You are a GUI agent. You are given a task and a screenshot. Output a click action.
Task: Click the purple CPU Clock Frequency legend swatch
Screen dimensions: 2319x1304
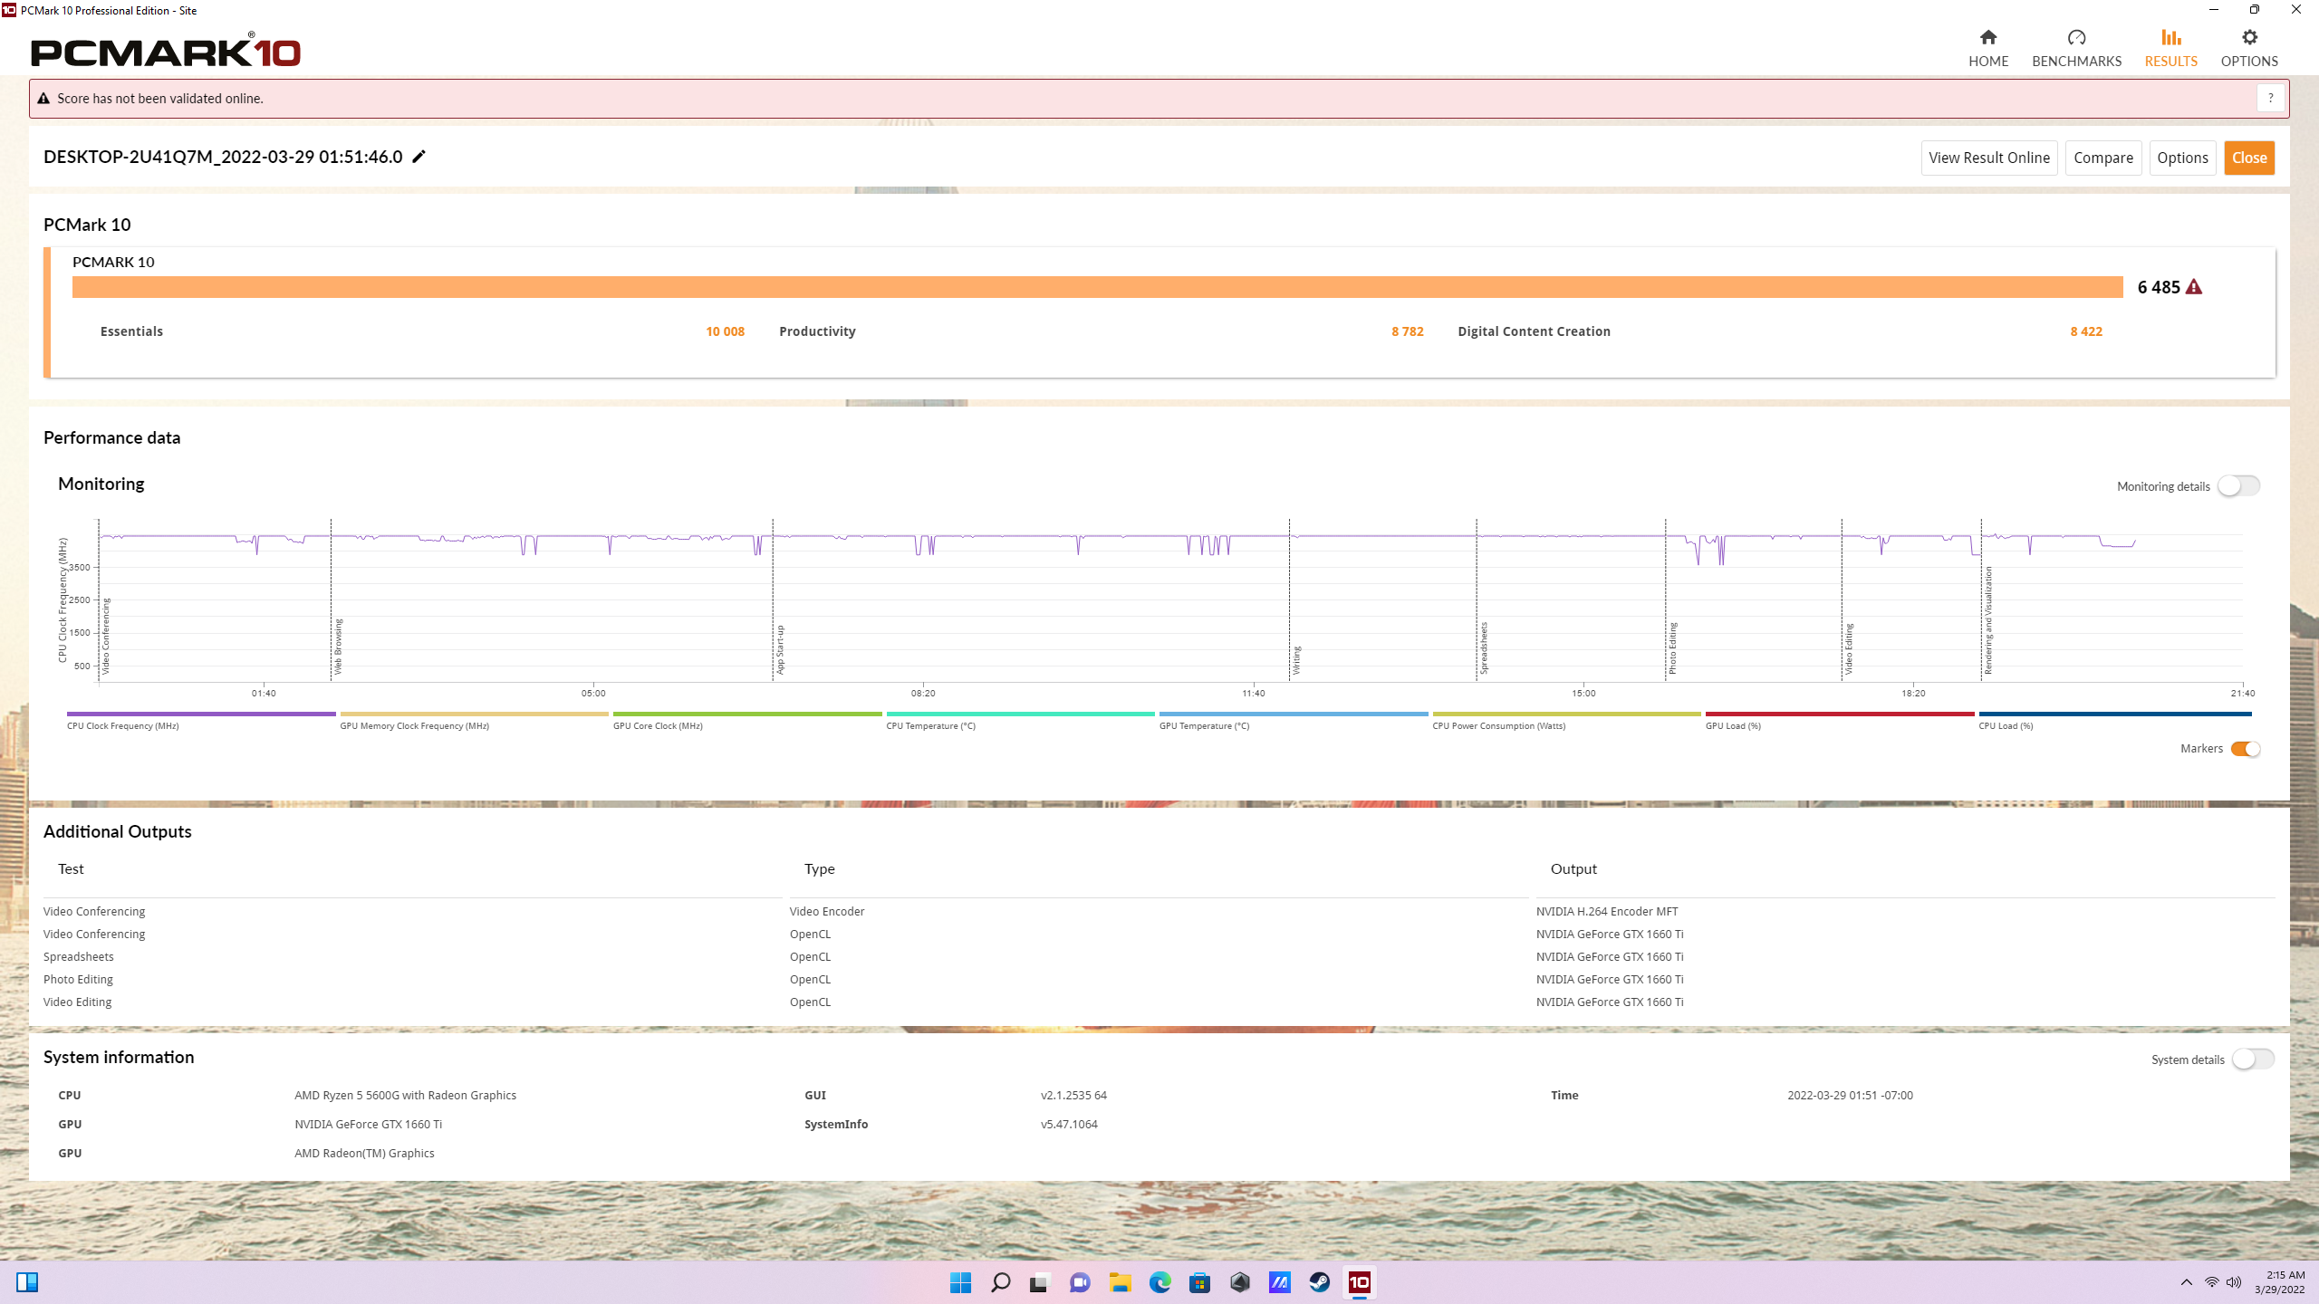200,714
